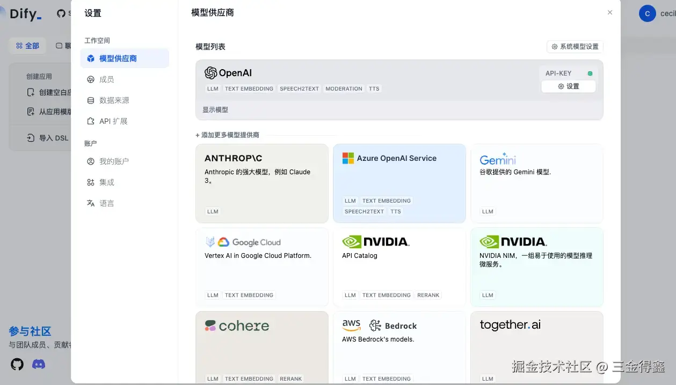Click the RERANK tag on Cohere card
The image size is (676, 385).
tap(291, 379)
